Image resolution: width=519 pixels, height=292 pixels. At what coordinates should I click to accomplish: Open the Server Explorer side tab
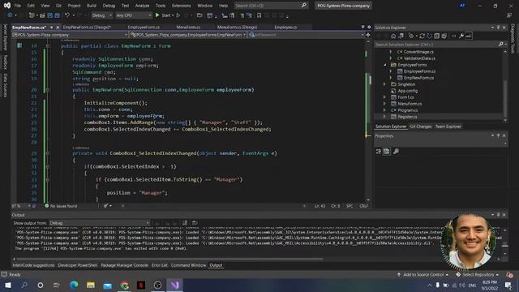click(5, 37)
